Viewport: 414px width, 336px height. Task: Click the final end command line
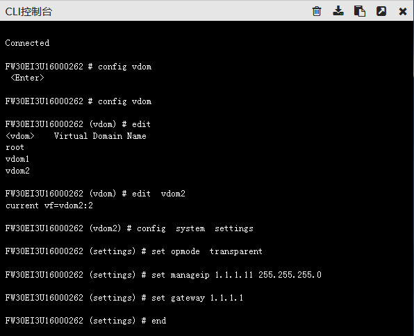[x=86, y=321]
